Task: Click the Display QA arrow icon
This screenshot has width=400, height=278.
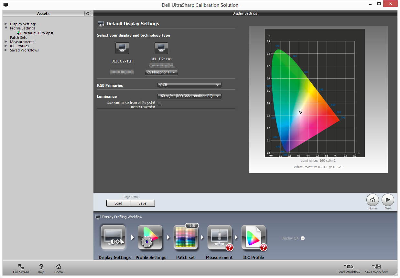Action: click(303, 238)
